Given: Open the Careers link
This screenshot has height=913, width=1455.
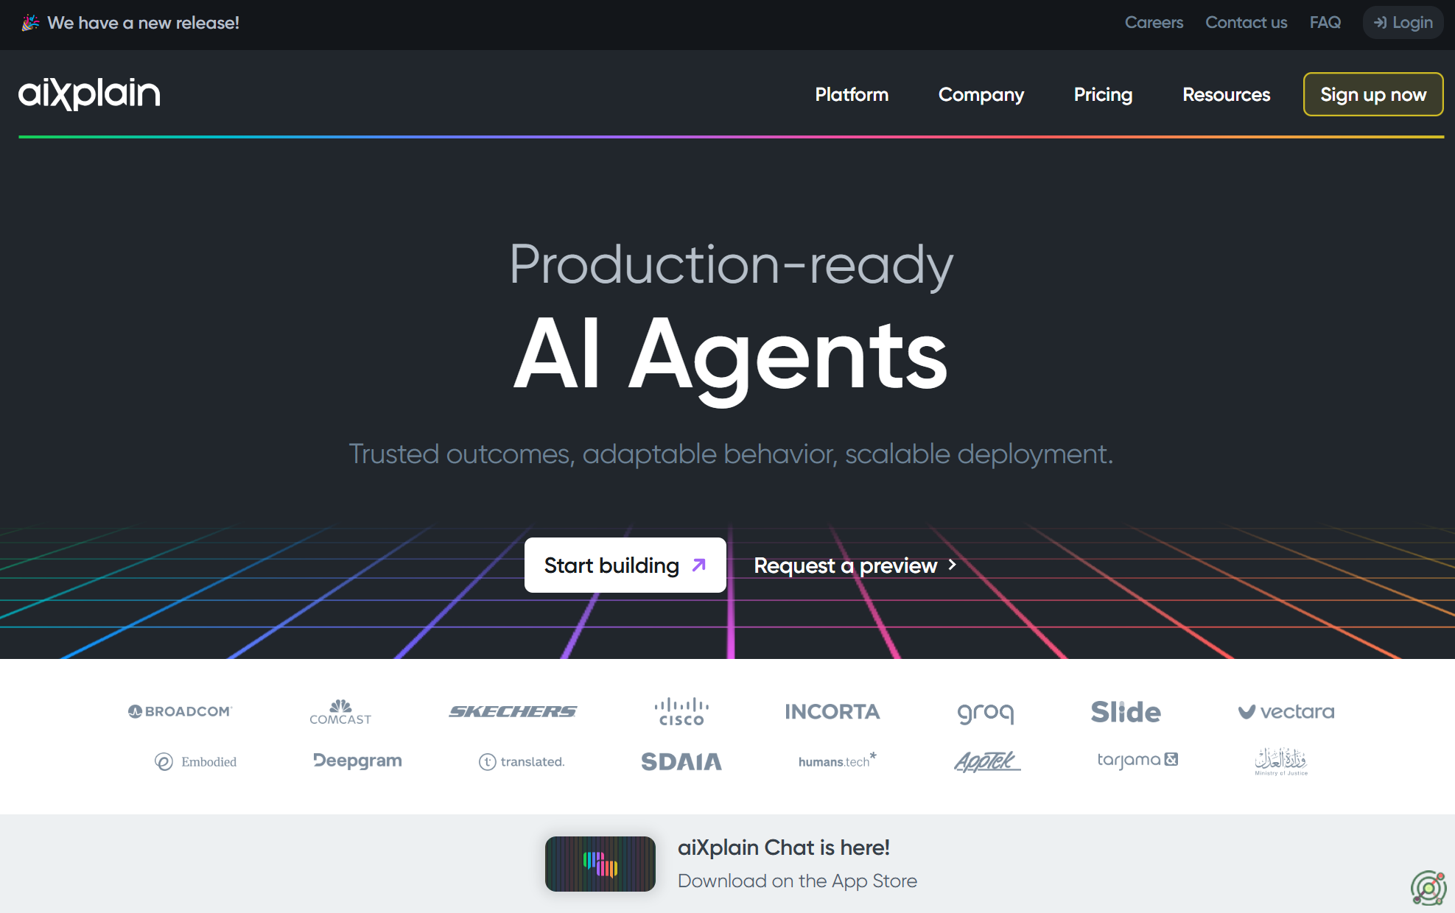Looking at the screenshot, I should 1154,22.
